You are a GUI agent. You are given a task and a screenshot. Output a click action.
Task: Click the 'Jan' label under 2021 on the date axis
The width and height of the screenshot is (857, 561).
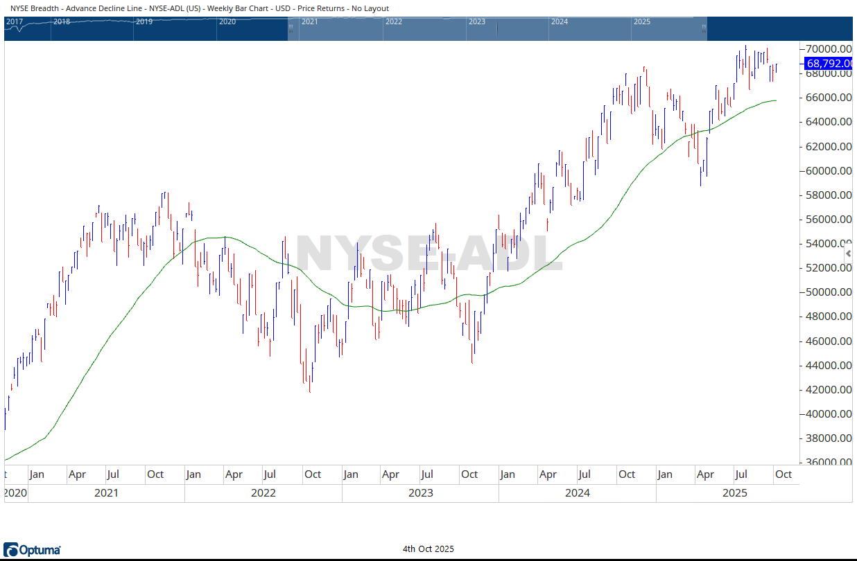pyautogui.click(x=38, y=474)
